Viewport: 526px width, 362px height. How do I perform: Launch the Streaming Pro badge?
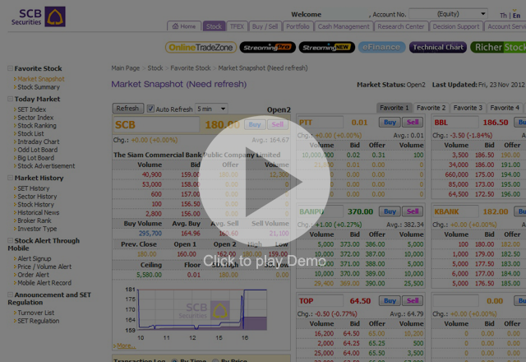(x=267, y=48)
